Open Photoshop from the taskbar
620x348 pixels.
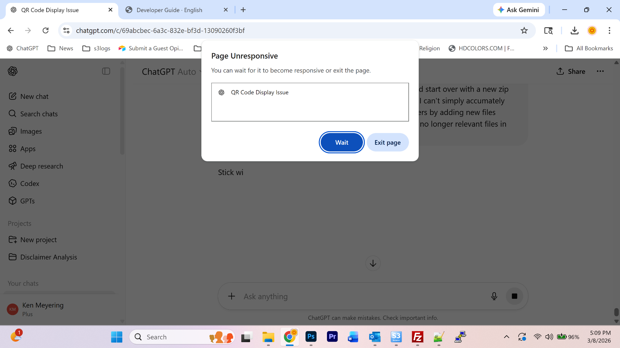(x=311, y=337)
